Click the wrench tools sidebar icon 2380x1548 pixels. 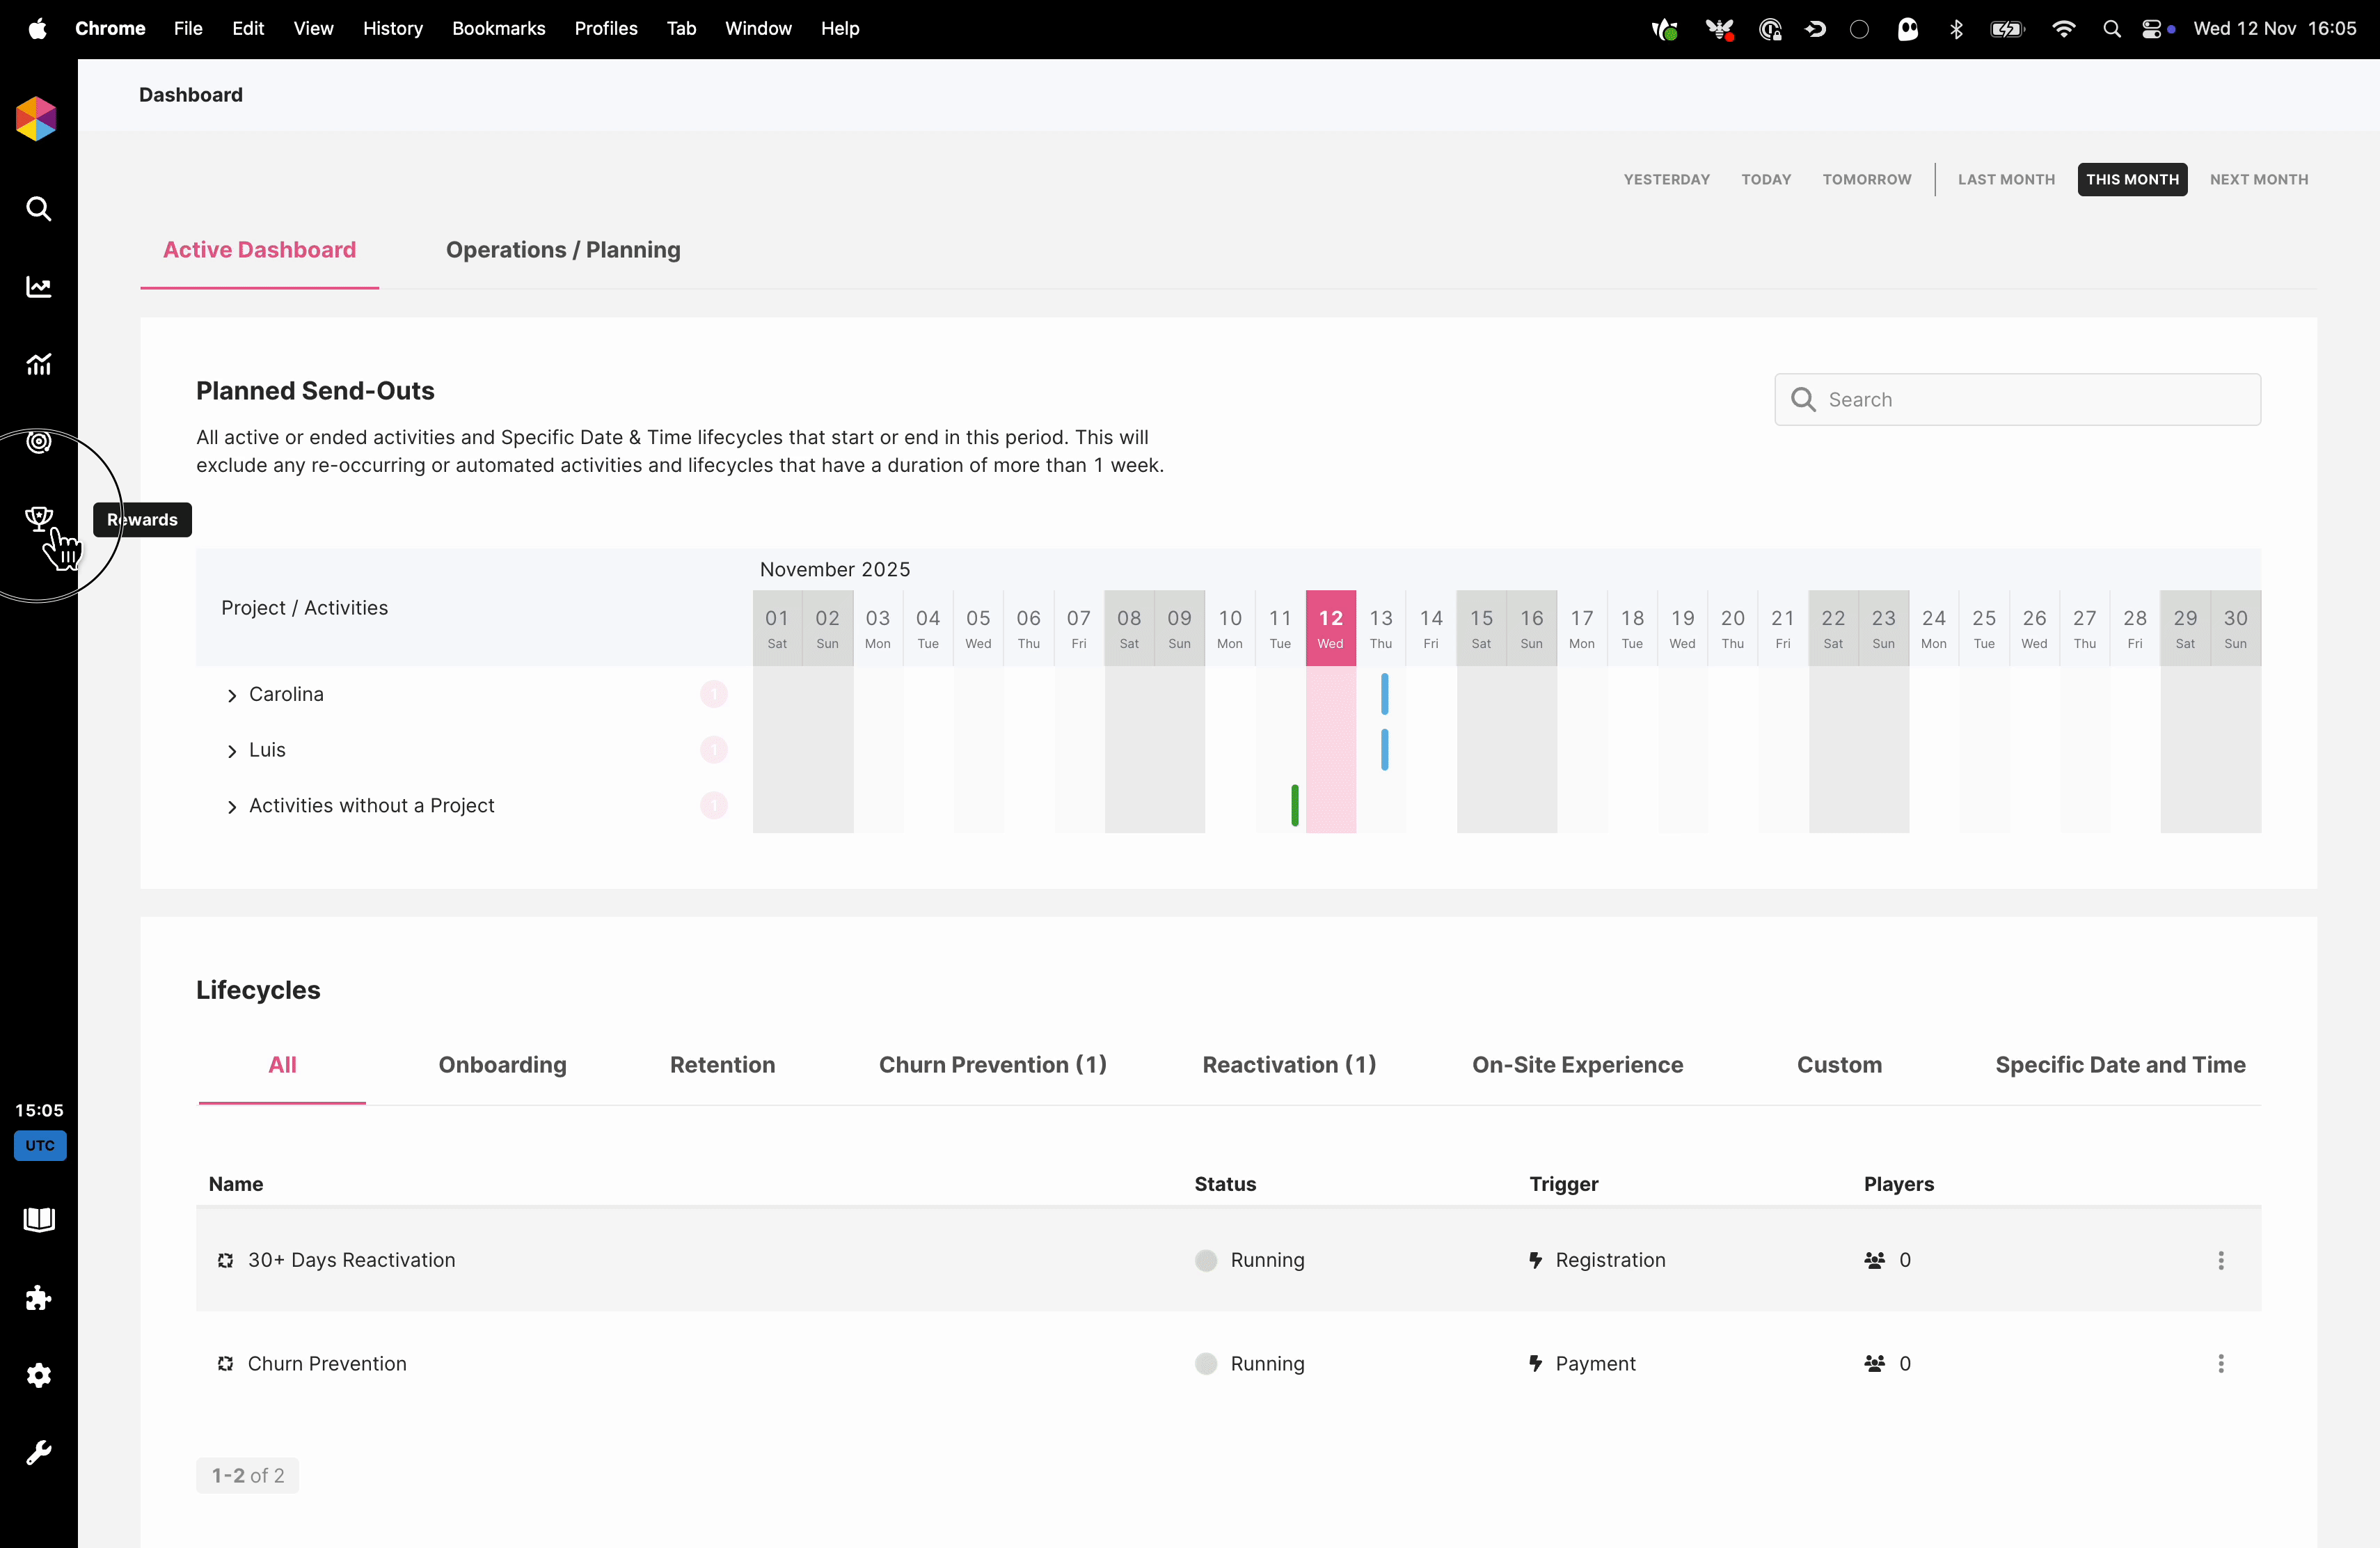pyautogui.click(x=39, y=1452)
